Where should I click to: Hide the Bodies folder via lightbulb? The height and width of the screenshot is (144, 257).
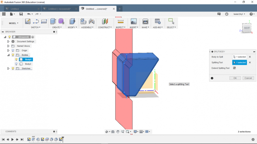pos(13,55)
